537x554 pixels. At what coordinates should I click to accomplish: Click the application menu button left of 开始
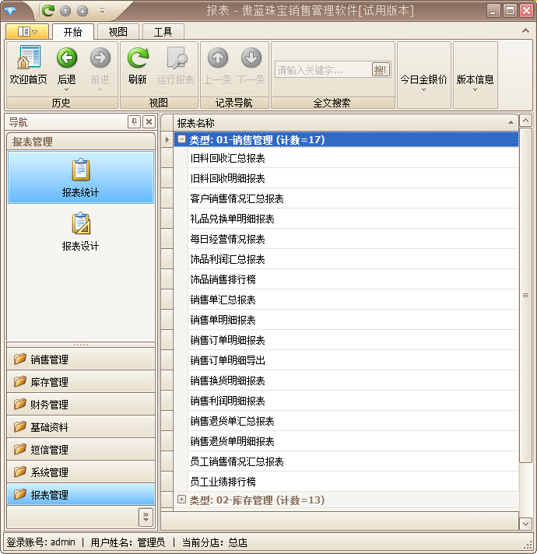click(28, 32)
